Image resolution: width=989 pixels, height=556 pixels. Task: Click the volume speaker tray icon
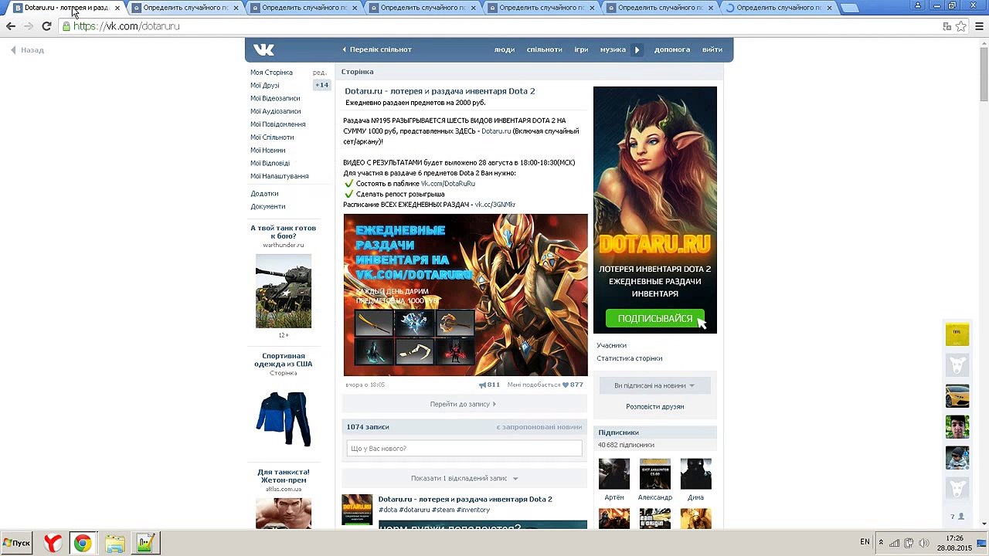924,543
